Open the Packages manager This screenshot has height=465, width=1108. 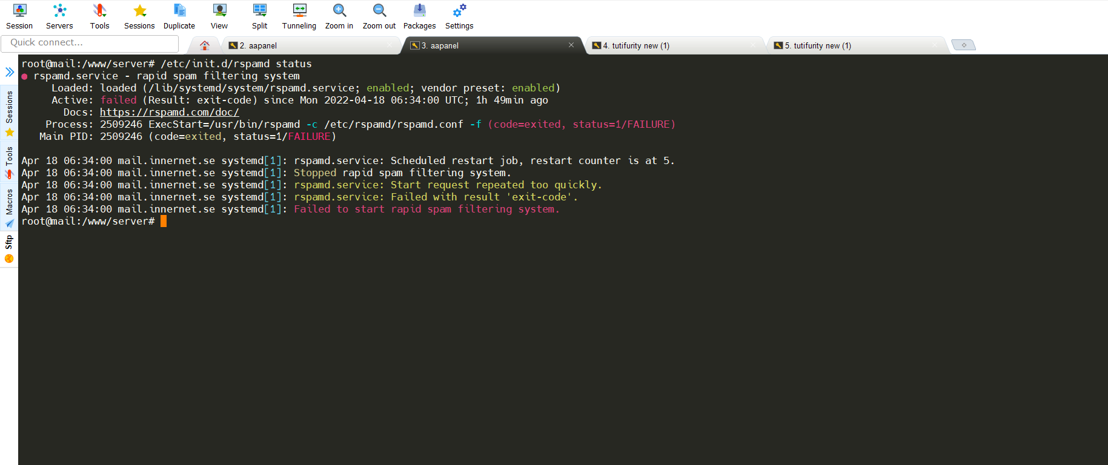[x=420, y=16]
